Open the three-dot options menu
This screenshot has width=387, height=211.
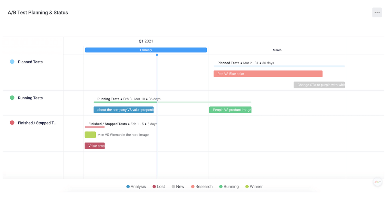tap(377, 13)
